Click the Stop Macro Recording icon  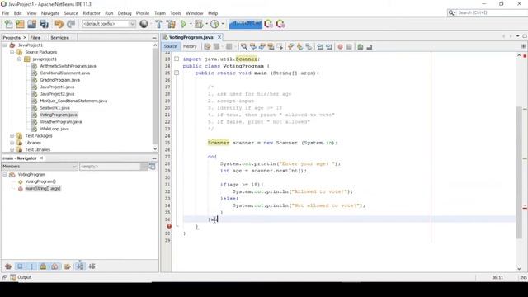click(x=349, y=47)
